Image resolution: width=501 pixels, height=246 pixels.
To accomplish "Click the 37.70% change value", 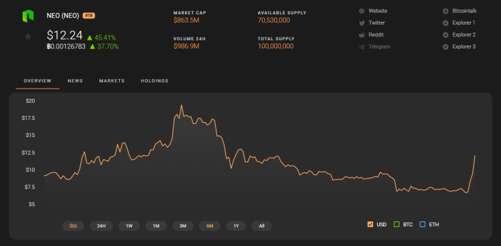I will pyautogui.click(x=108, y=47).
